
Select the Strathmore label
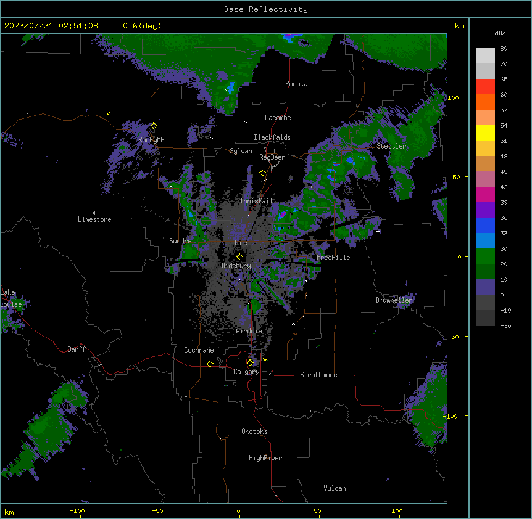pos(318,375)
